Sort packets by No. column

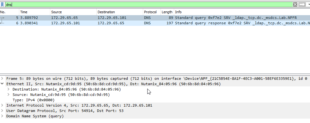(x=9, y=12)
